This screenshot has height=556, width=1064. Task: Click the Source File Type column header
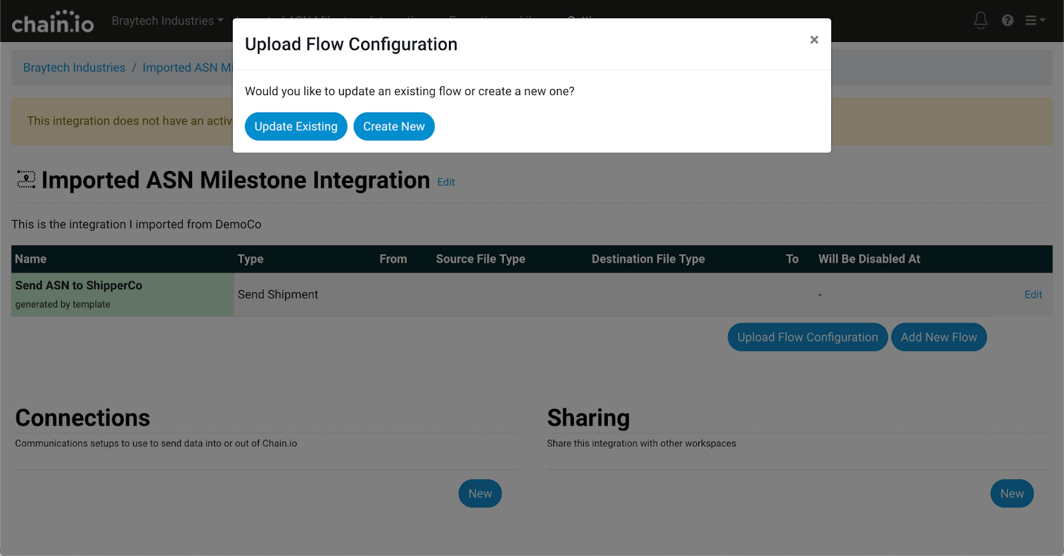point(480,259)
